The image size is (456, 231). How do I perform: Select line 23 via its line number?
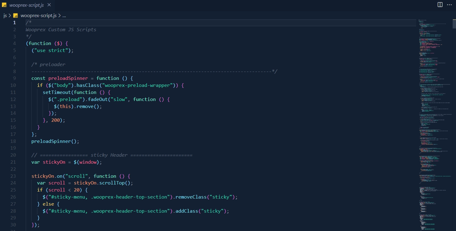(13, 176)
